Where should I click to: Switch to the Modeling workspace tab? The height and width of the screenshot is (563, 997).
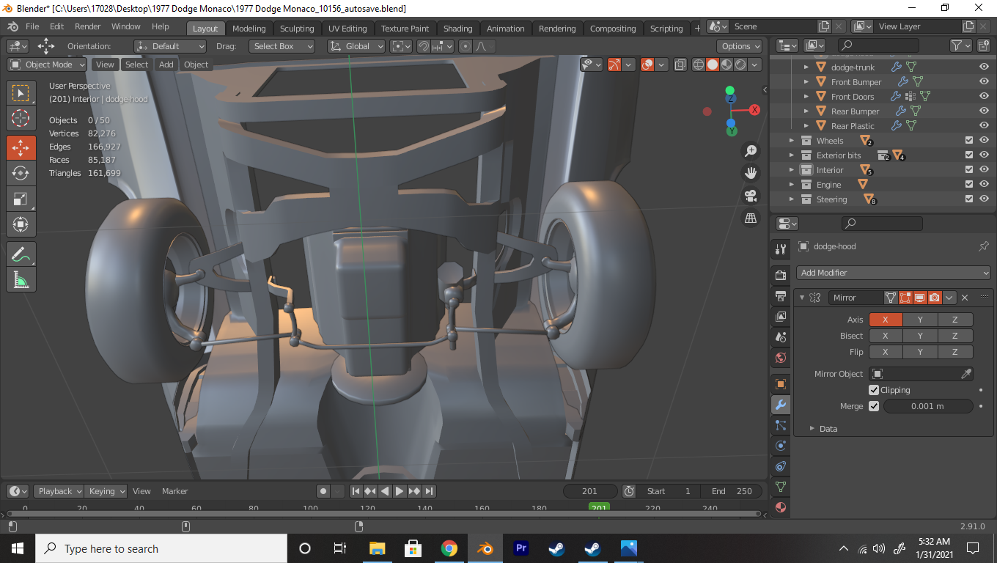[249, 29]
